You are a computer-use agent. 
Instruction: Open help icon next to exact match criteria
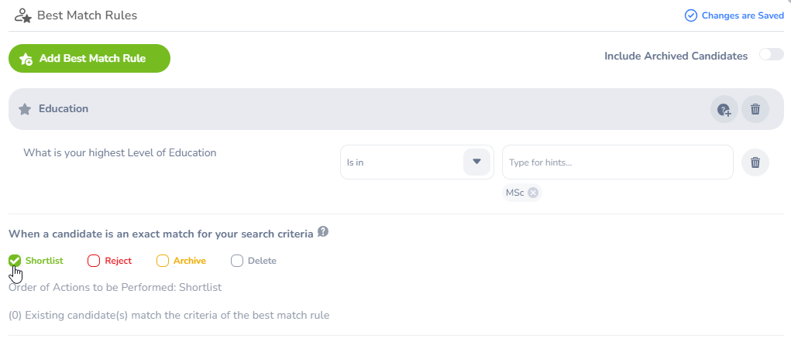323,231
